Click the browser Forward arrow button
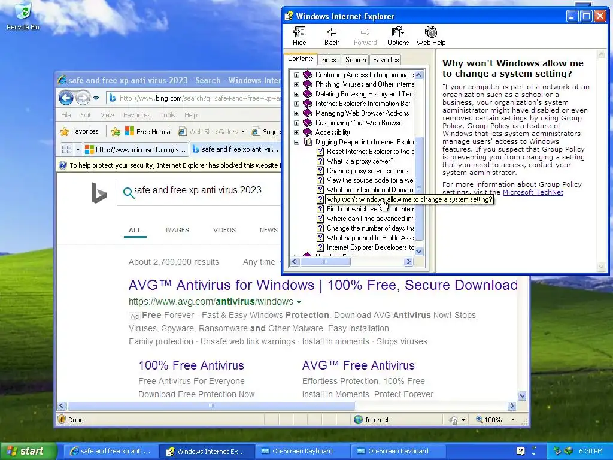 tap(83, 98)
